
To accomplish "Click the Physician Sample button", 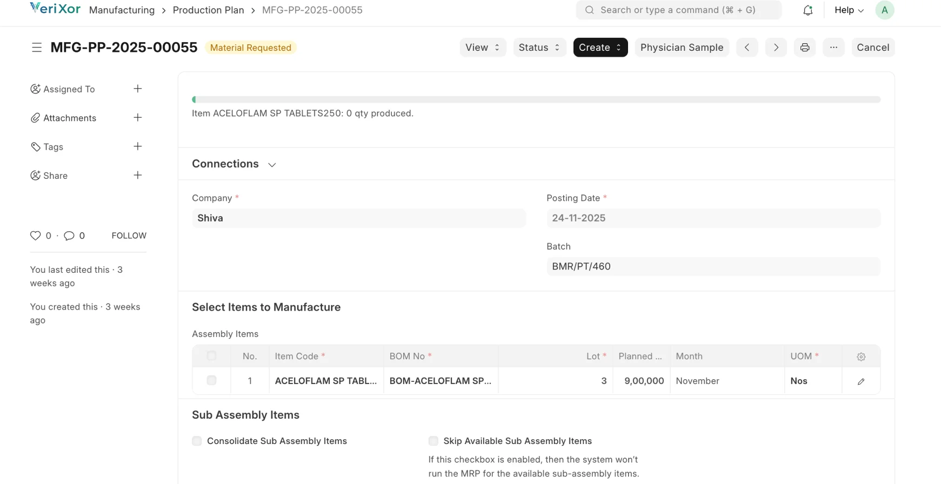I will click(x=682, y=48).
